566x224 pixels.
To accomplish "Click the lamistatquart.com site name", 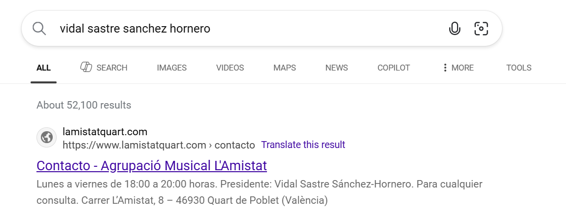I will point(105,132).
